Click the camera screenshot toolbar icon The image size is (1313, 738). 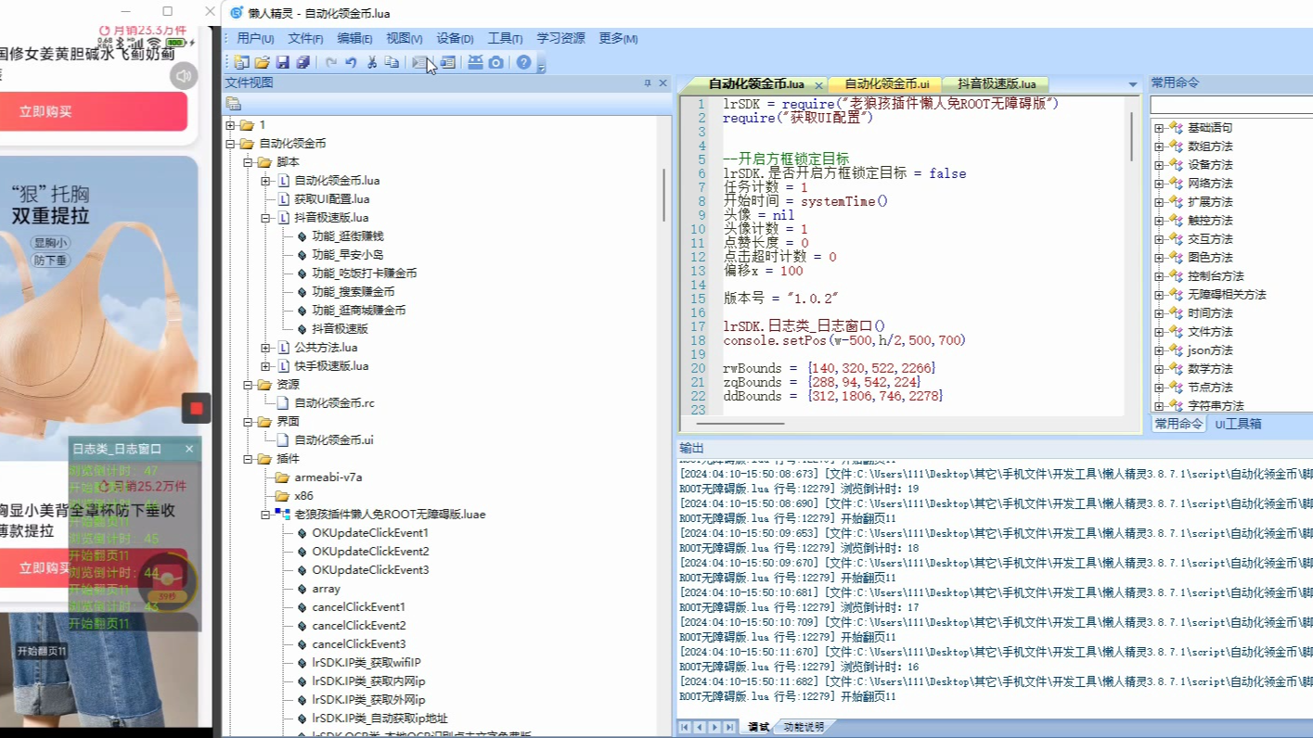pyautogui.click(x=496, y=62)
